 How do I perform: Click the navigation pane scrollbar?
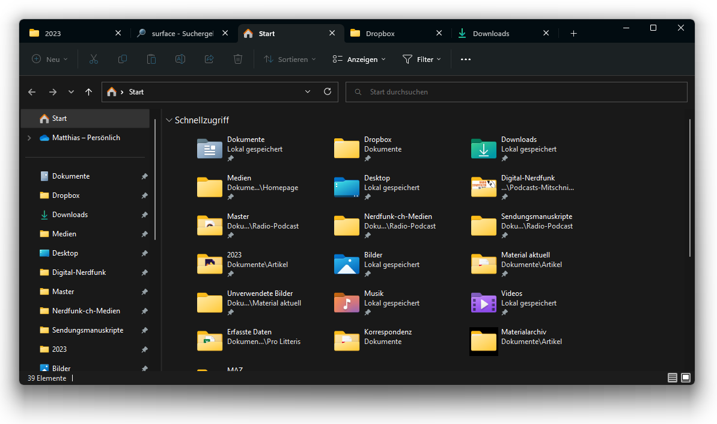pos(155,179)
